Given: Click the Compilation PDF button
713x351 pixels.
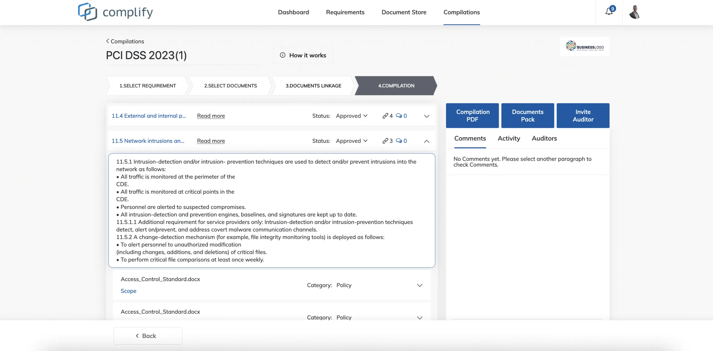Looking at the screenshot, I should click(x=472, y=115).
